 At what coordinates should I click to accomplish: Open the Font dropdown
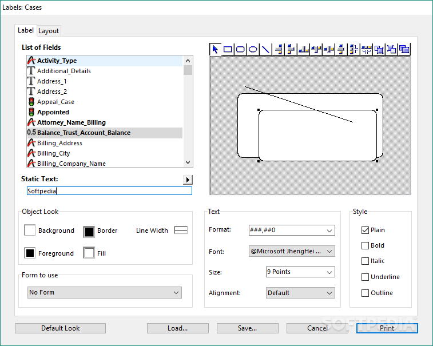click(x=292, y=251)
